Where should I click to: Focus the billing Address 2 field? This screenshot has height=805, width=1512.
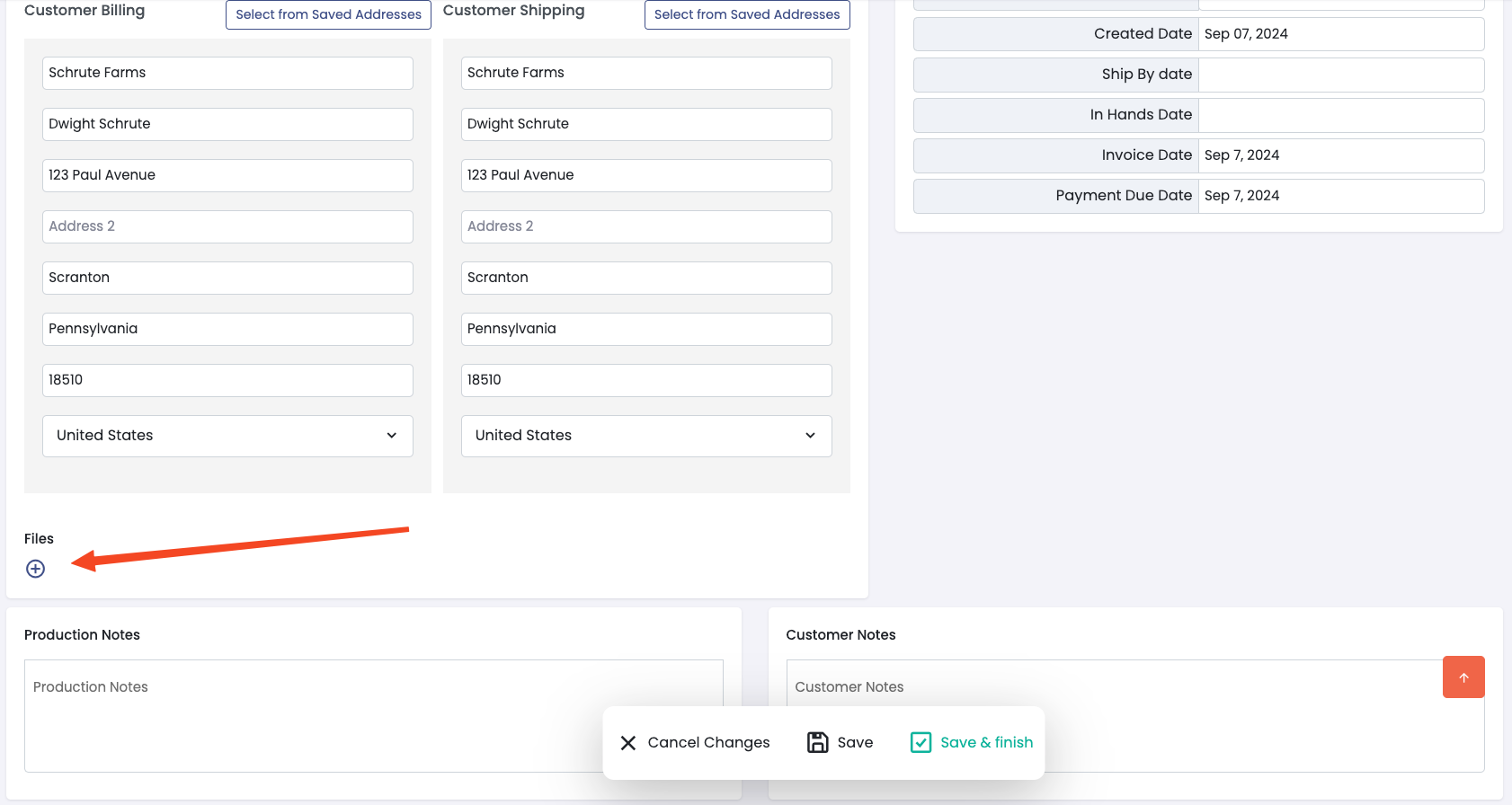[x=227, y=226]
